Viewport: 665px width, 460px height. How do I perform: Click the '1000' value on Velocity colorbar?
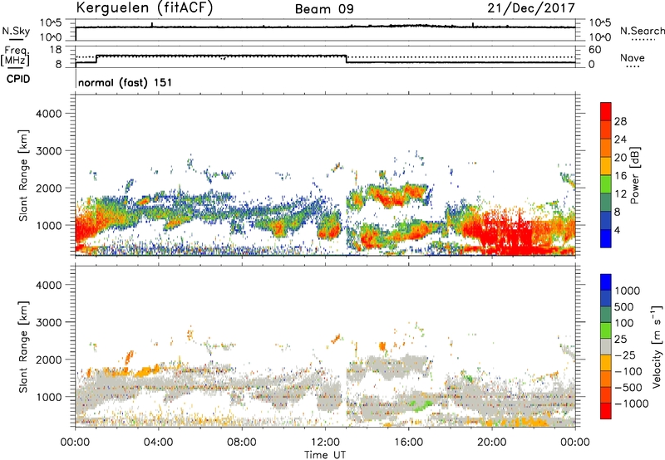point(627,291)
